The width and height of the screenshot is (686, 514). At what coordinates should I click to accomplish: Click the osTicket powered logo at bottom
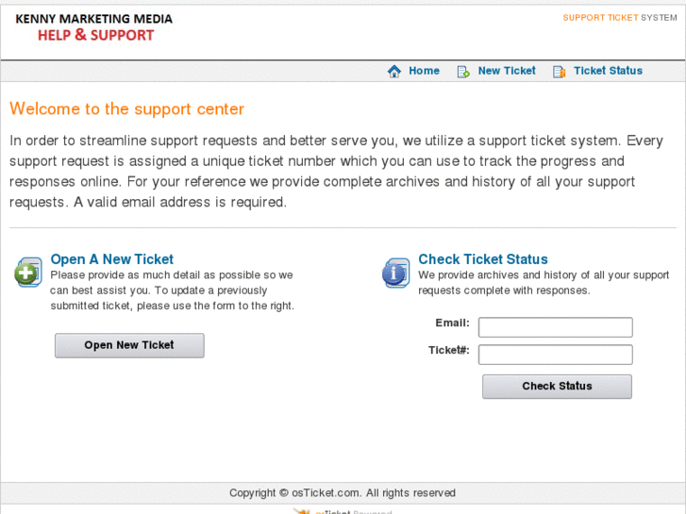coord(340,510)
